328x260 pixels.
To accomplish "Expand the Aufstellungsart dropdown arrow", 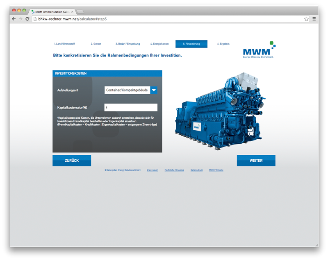I will [154, 90].
